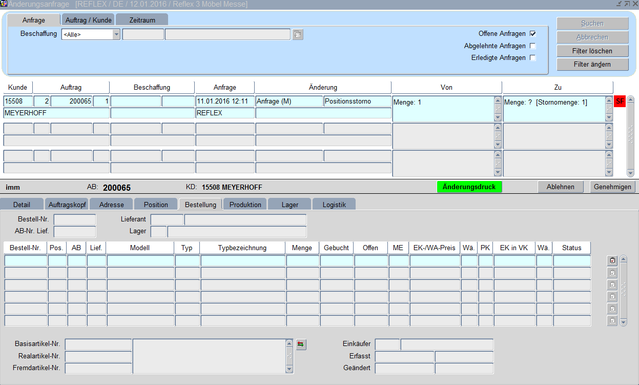Screen dimensions: 639x385
Task: Click down arrow of the article description box
Action: coord(289,369)
